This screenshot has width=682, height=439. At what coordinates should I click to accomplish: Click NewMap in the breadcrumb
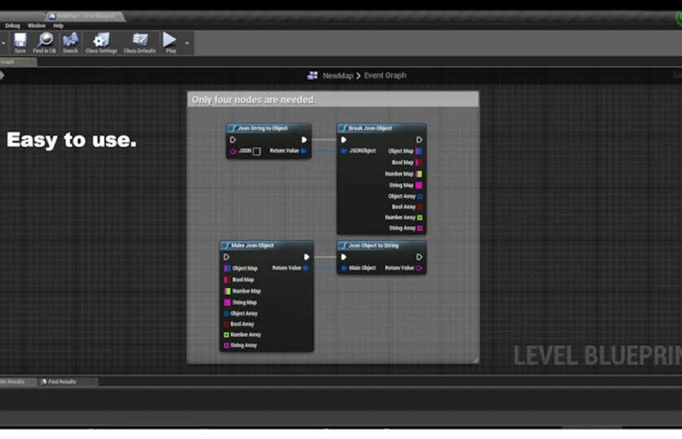click(x=337, y=76)
